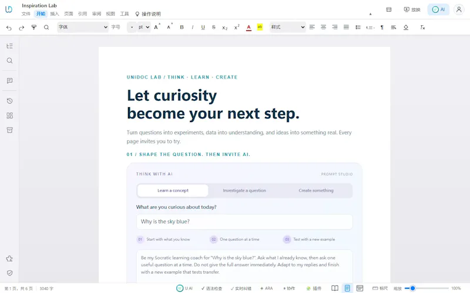The height and width of the screenshot is (293, 470).
Task: Open the numbered list options
Action: pos(370,28)
